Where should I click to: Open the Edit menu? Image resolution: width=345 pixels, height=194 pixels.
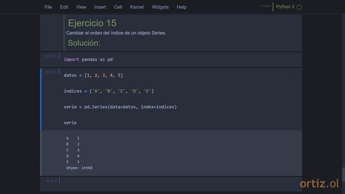click(x=64, y=7)
